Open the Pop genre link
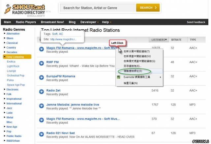The width and height of the screenshot is (211, 144). (x=9, y=131)
